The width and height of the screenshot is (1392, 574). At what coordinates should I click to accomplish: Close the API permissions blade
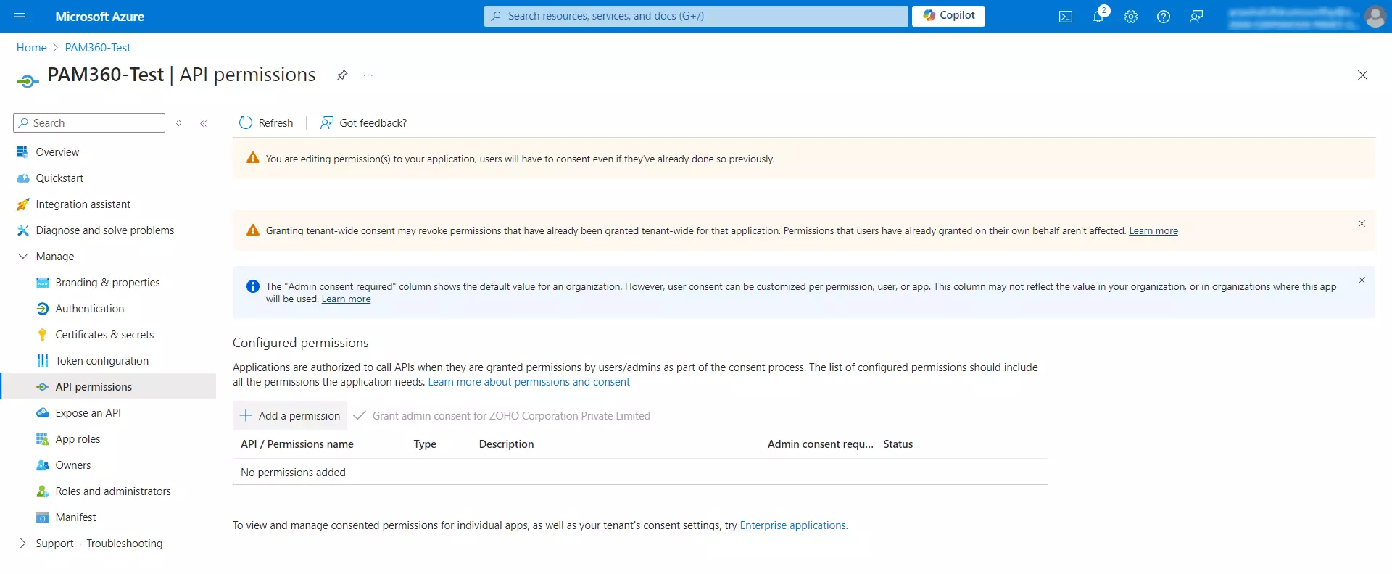tap(1362, 75)
